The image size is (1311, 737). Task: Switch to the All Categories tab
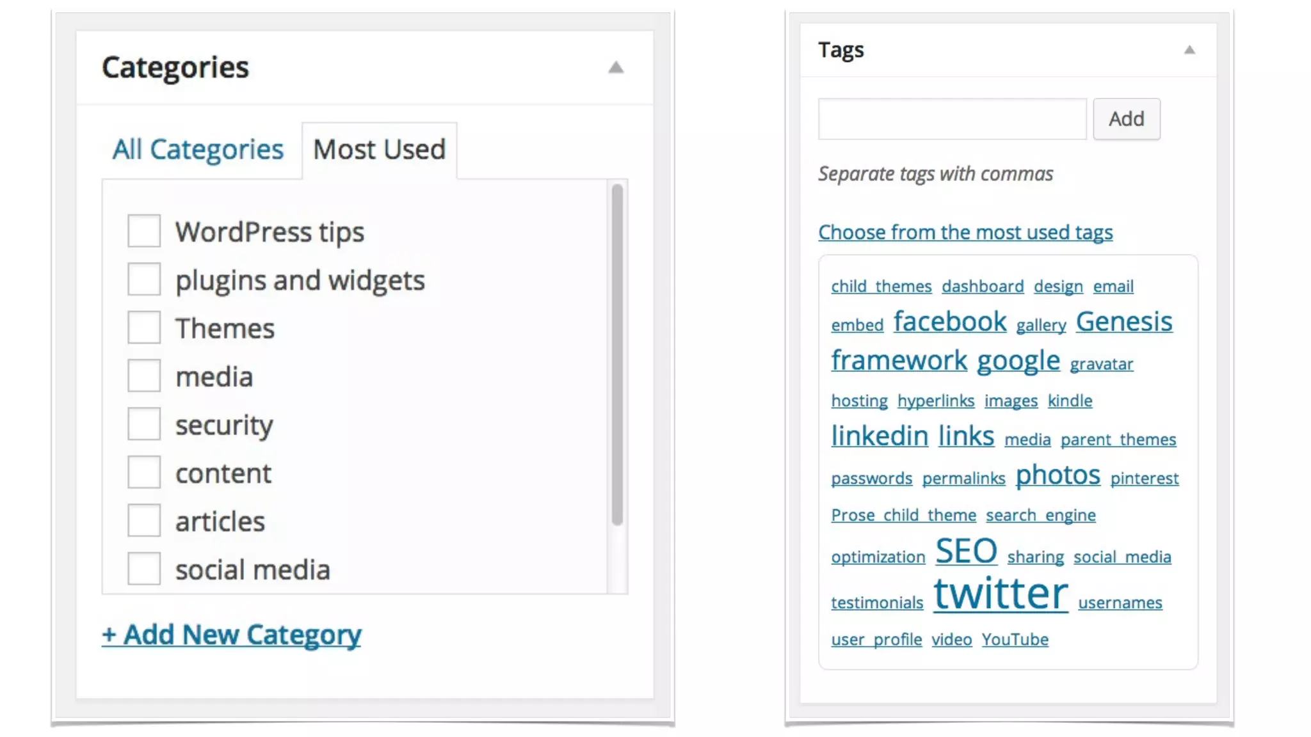[198, 150]
